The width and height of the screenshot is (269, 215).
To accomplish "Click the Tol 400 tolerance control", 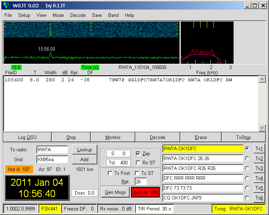I will pyautogui.click(x=118, y=163).
